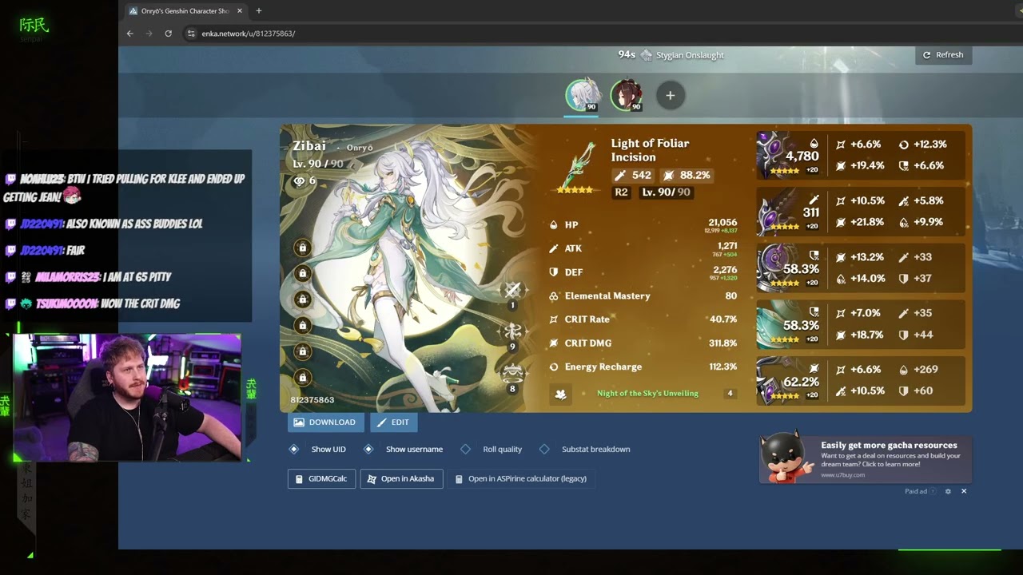Click the Stygian Onslaught label

[x=690, y=55]
